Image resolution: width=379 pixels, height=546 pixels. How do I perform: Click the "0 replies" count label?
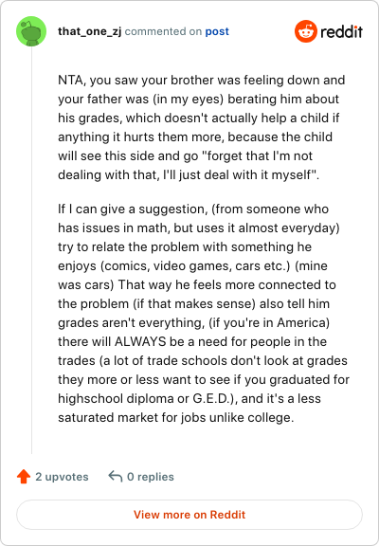click(151, 477)
